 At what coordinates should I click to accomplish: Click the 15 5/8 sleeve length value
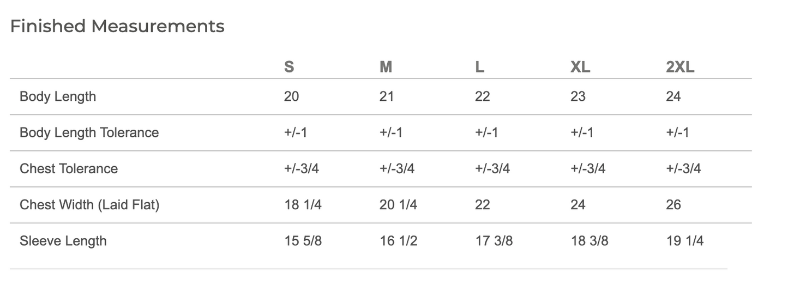point(303,240)
